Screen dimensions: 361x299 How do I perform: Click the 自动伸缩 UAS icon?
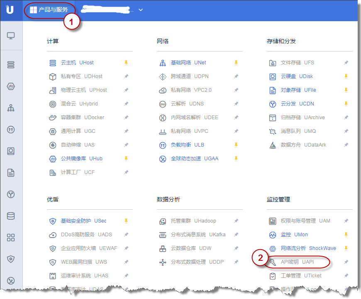(53, 145)
